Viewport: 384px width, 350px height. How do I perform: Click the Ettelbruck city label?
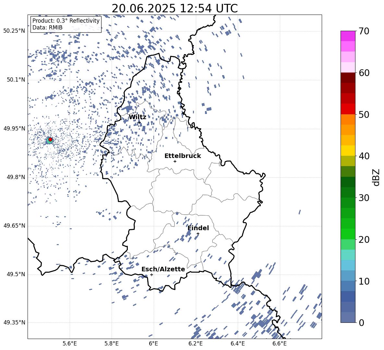183,156
